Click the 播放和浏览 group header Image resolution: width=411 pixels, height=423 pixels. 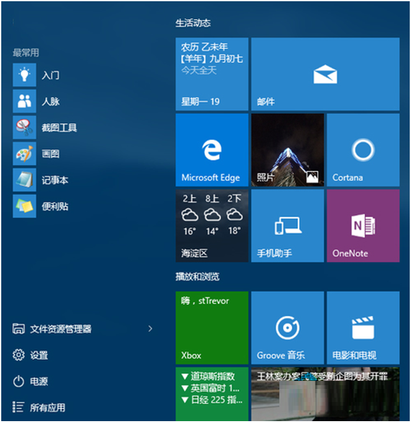pyautogui.click(x=198, y=276)
